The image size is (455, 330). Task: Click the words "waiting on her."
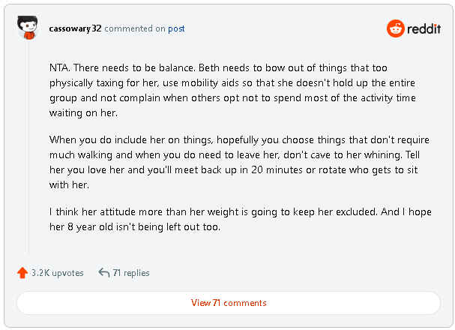(x=83, y=113)
